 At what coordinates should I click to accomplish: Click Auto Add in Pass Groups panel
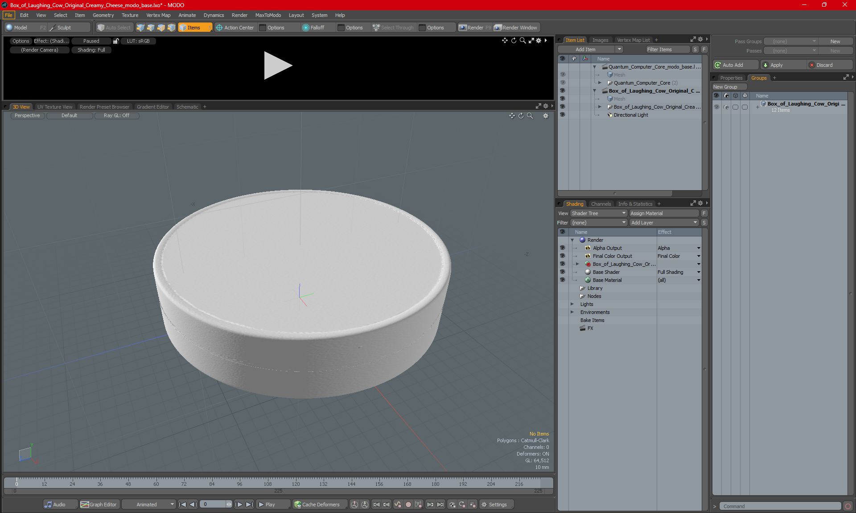point(735,65)
